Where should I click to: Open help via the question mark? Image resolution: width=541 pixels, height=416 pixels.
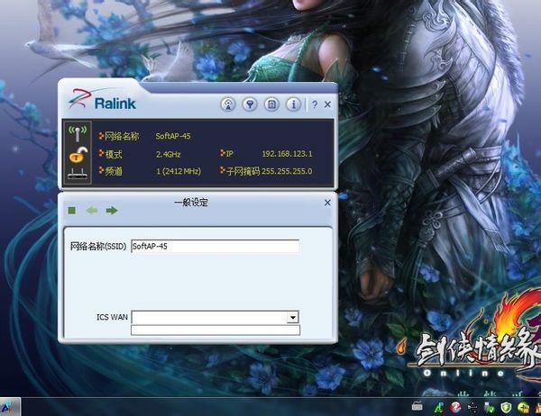tap(315, 104)
